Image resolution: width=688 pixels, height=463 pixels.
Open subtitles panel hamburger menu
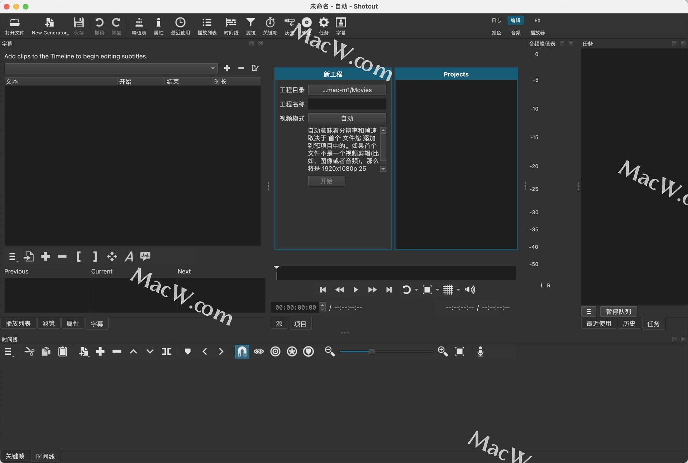[x=13, y=257]
